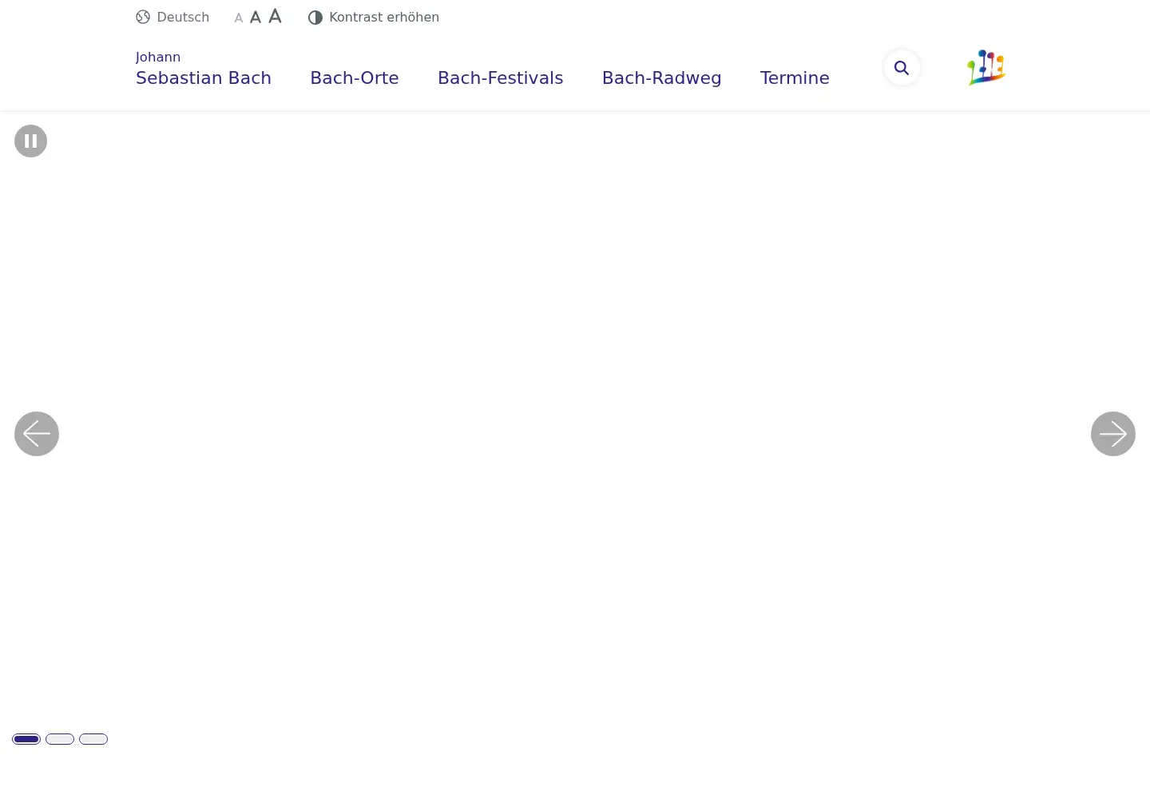Open the Johann Sebastian Bach menu

tap(204, 69)
